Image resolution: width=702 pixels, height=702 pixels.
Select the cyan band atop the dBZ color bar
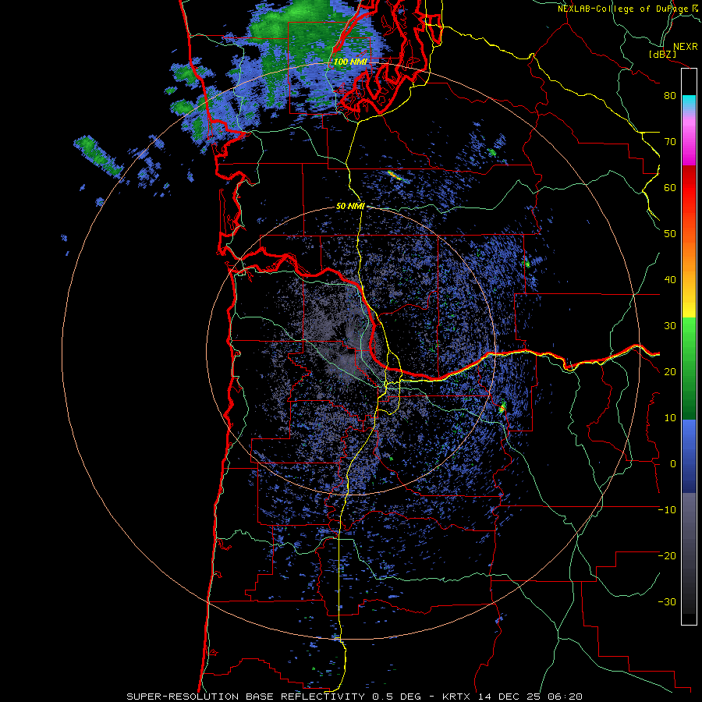pyautogui.click(x=689, y=103)
